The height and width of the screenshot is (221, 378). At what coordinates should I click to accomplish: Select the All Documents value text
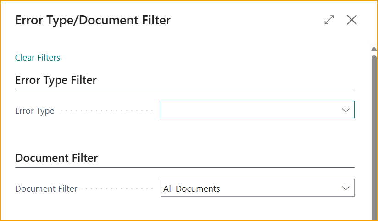192,188
